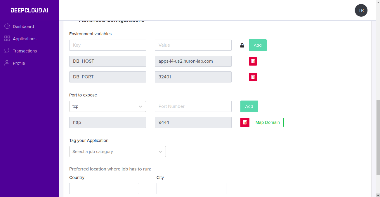The image size is (380, 197).
Task: Focus the environment variable Key field
Action: point(107,45)
